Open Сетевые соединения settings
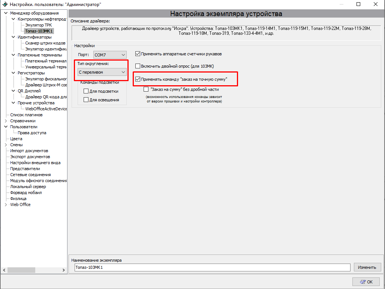 30,175
